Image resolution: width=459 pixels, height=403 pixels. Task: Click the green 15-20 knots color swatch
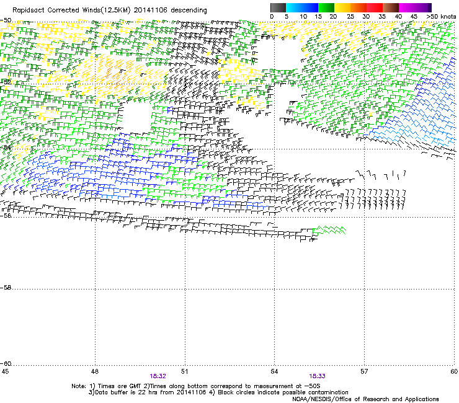(x=326, y=7)
